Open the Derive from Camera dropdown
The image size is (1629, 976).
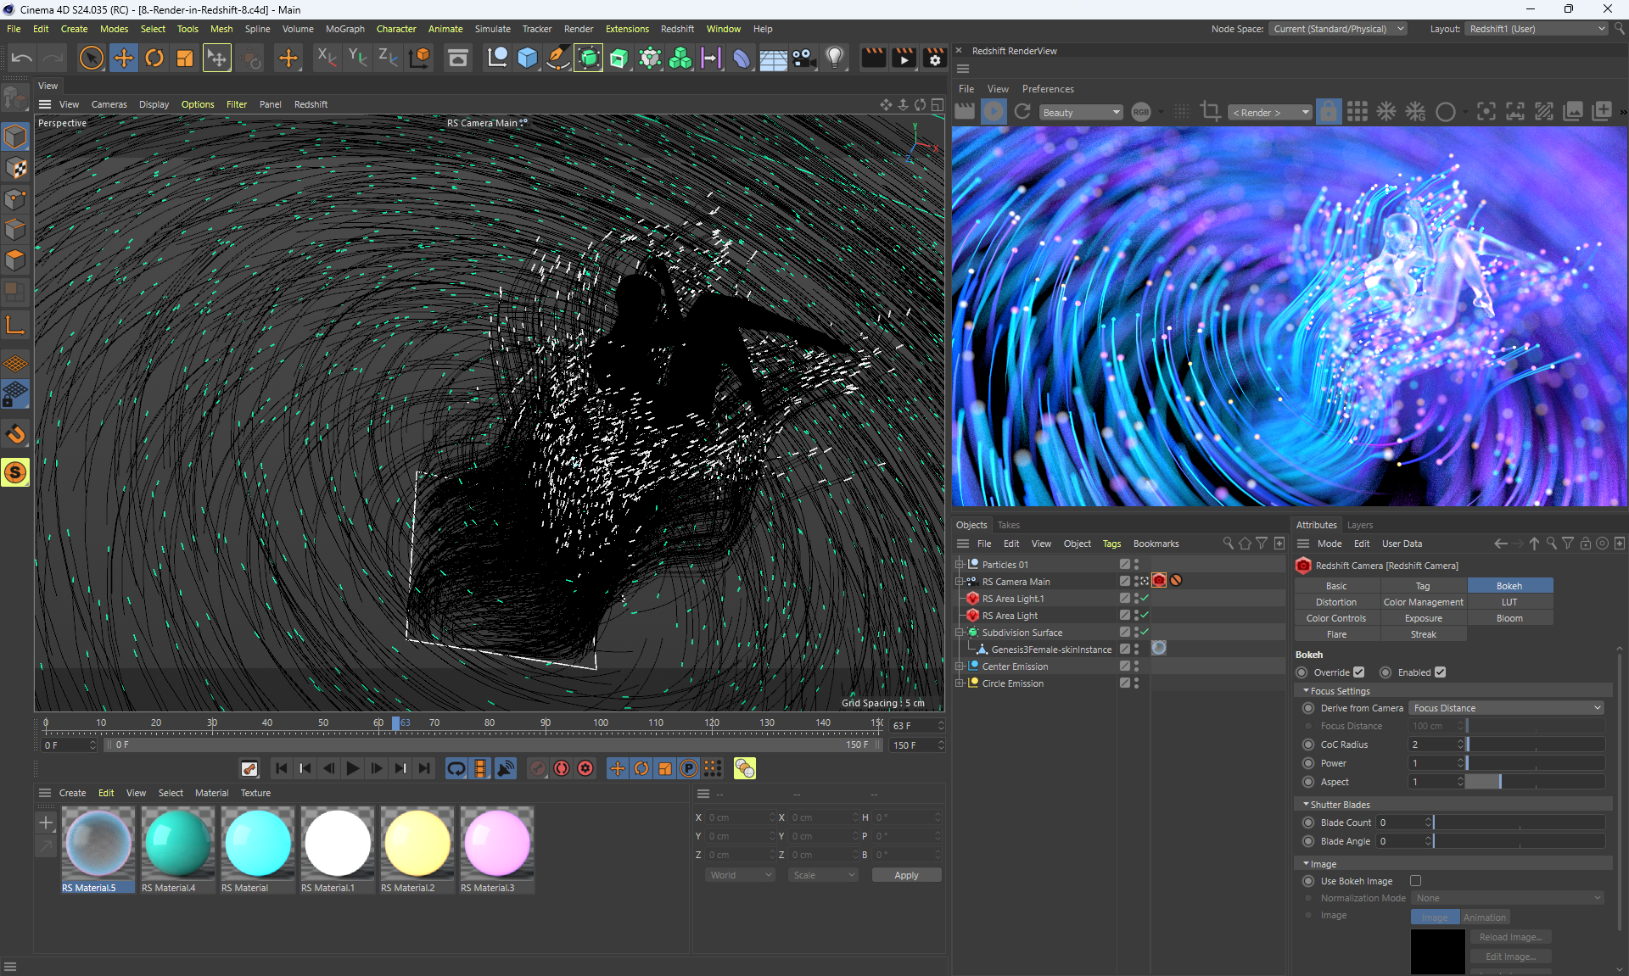[x=1506, y=708]
